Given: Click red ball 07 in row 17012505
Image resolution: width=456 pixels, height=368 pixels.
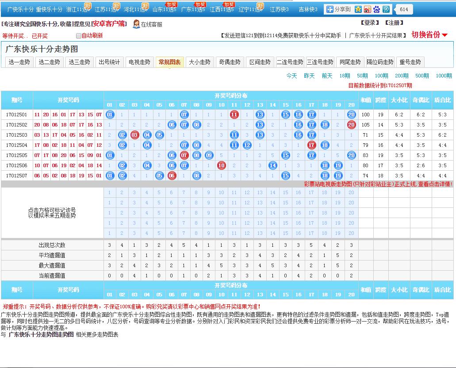Looking at the screenshot, I should pos(184,155).
